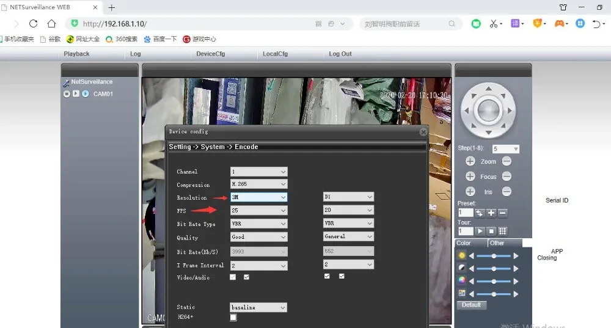
Task: Toggle main stream Audio checkbox
Action: tap(247, 277)
